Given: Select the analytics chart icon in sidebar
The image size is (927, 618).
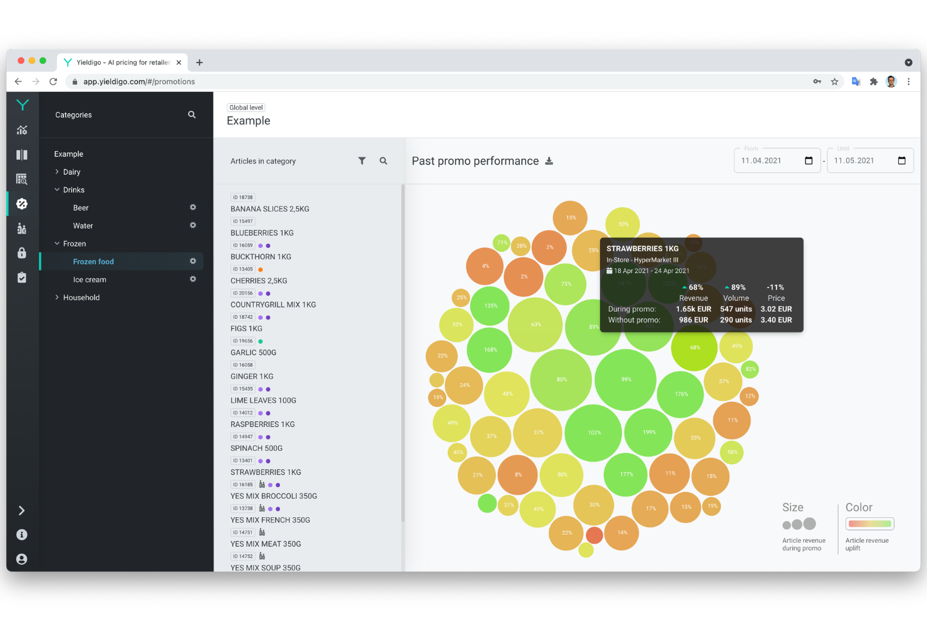Looking at the screenshot, I should point(22,130).
